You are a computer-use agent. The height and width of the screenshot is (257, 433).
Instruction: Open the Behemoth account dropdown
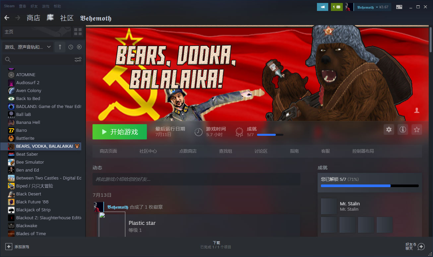click(x=368, y=7)
